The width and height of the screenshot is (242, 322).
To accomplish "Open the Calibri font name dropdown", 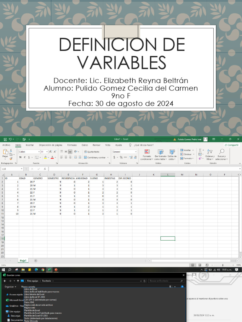I will point(39,152).
